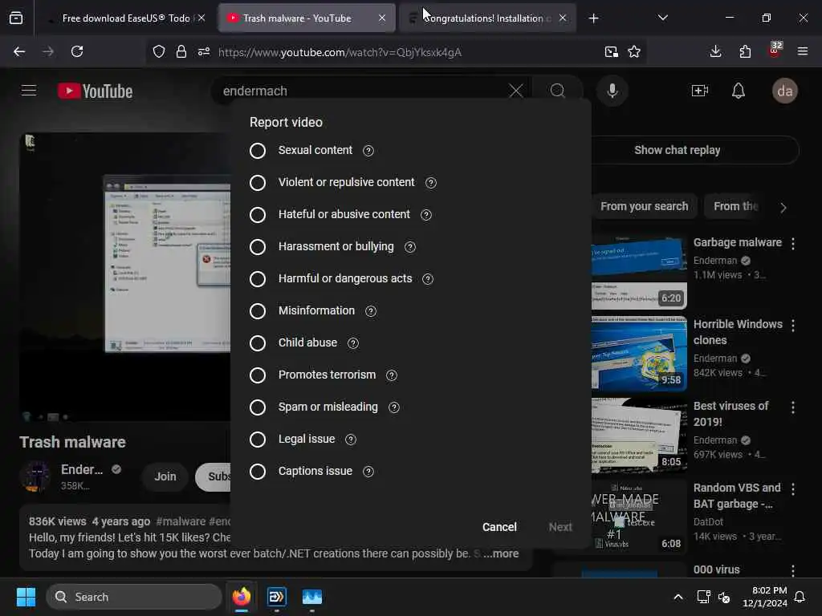The image size is (822, 616).
Task: Choose the Child abuse option
Action: point(258,343)
